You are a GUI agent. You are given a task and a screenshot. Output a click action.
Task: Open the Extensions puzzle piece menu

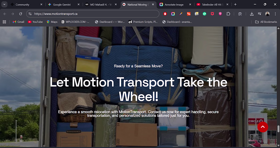tap(228, 14)
